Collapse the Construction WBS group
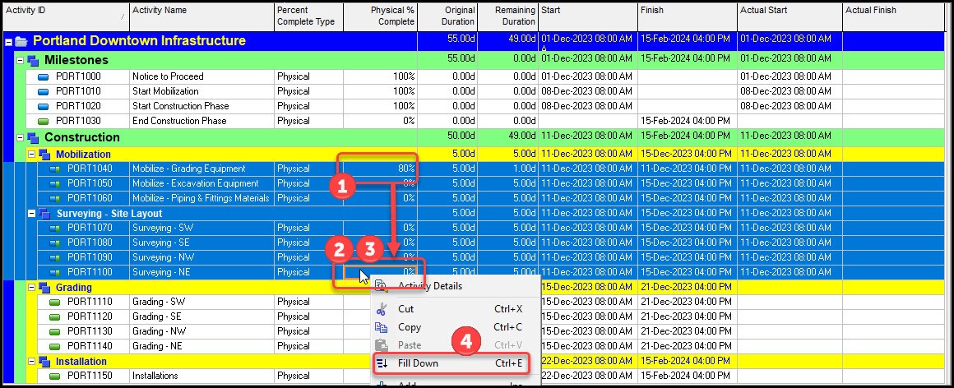 (20, 138)
